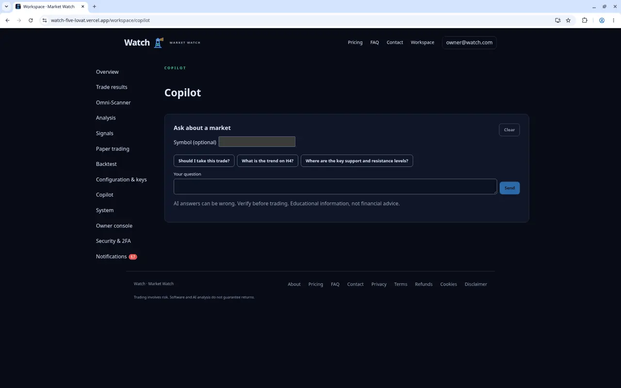The width and height of the screenshot is (621, 388).
Task: Open Workspace link in header
Action: [x=423, y=42]
